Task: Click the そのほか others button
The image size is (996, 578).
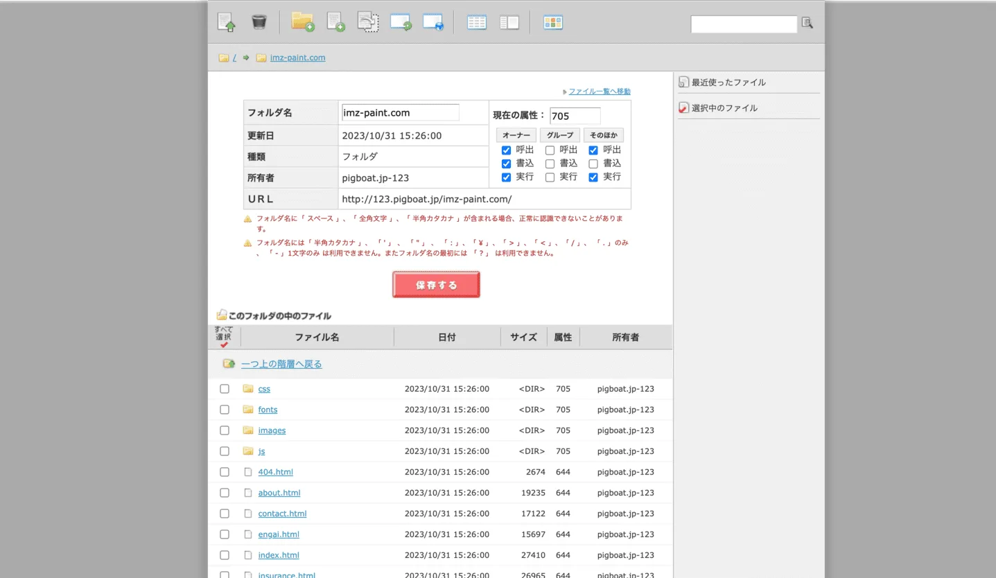Action: pos(604,135)
